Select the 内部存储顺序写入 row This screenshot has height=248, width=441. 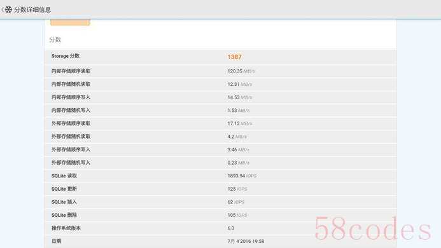click(220, 97)
